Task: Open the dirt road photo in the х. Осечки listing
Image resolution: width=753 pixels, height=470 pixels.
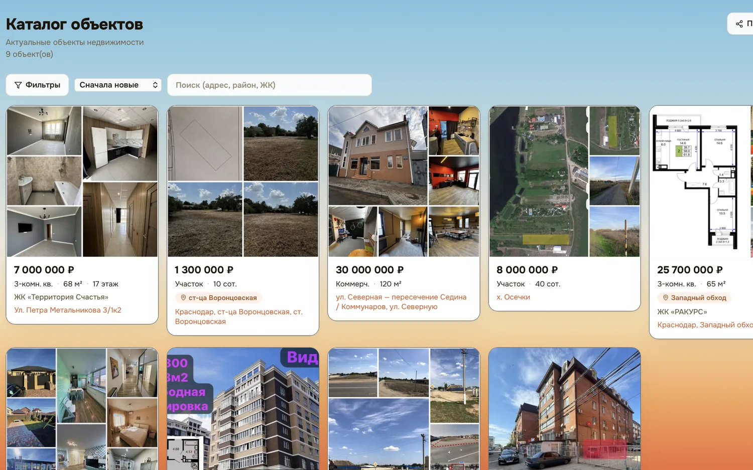Action: click(614, 181)
